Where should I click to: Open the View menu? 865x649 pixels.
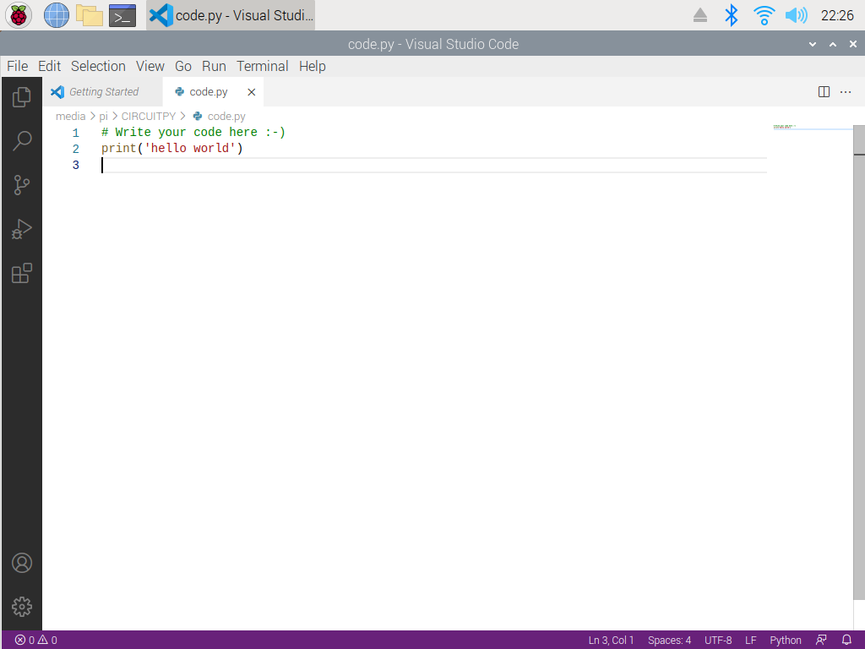150,66
